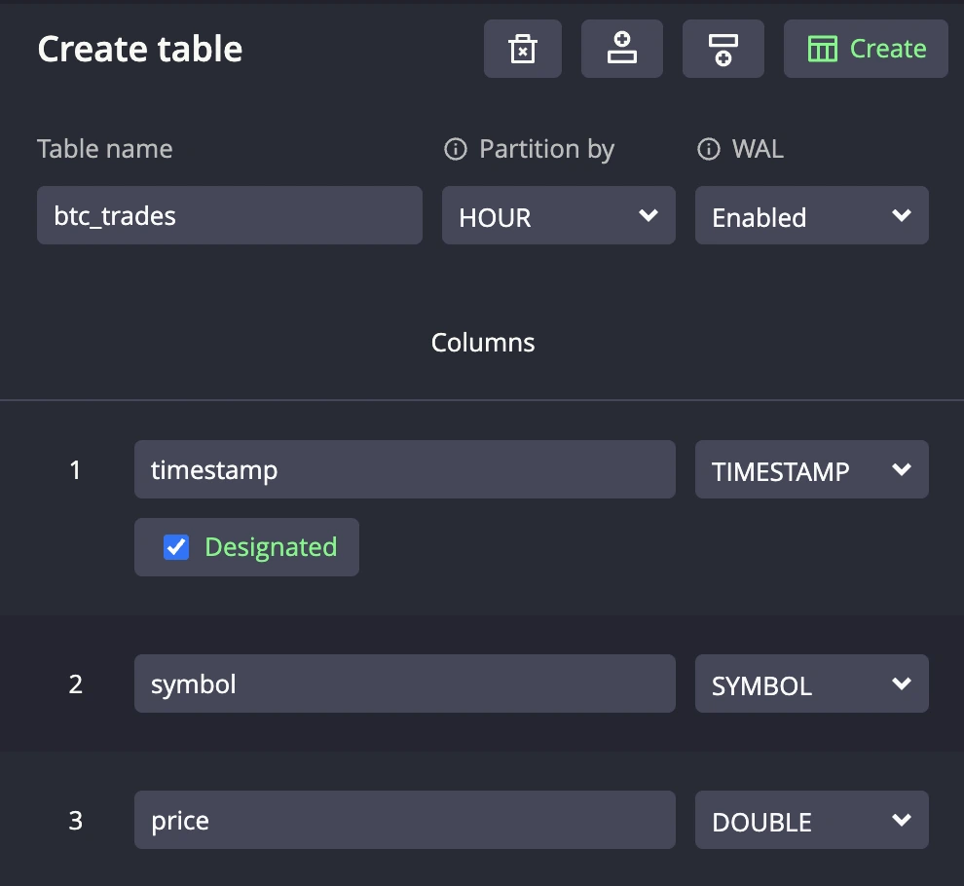Click the symbol column name input
Viewport: 964px width, 886px height.
pyautogui.click(x=404, y=683)
